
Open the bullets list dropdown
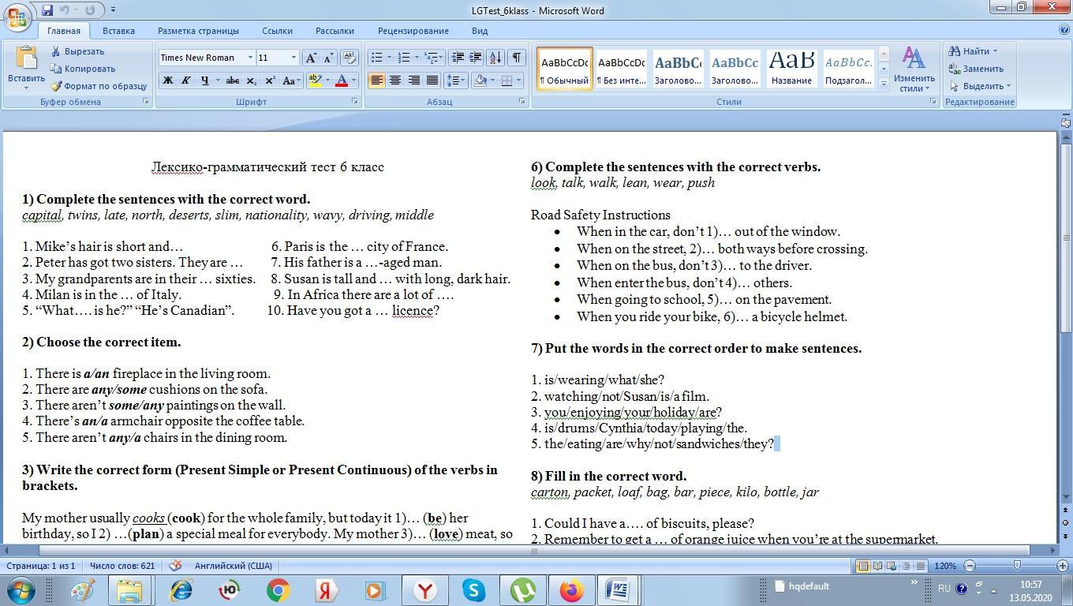coord(389,58)
